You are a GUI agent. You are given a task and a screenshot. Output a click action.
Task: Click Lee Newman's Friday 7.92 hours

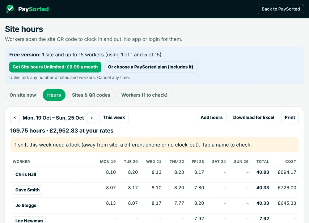click(x=199, y=219)
